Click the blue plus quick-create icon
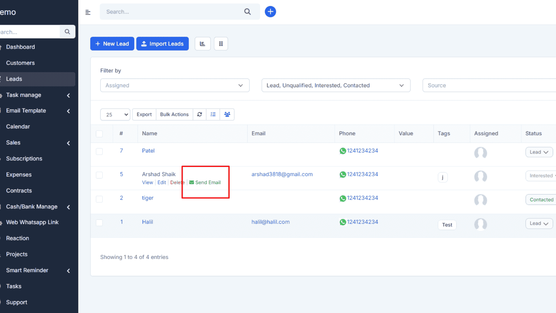556x313 pixels. pos(270,12)
